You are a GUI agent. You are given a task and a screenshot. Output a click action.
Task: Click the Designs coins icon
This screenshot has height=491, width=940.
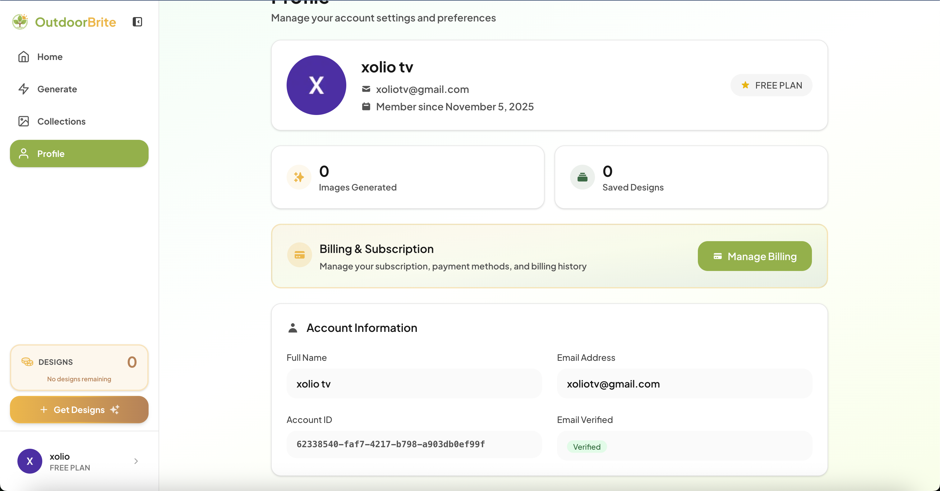coord(27,361)
